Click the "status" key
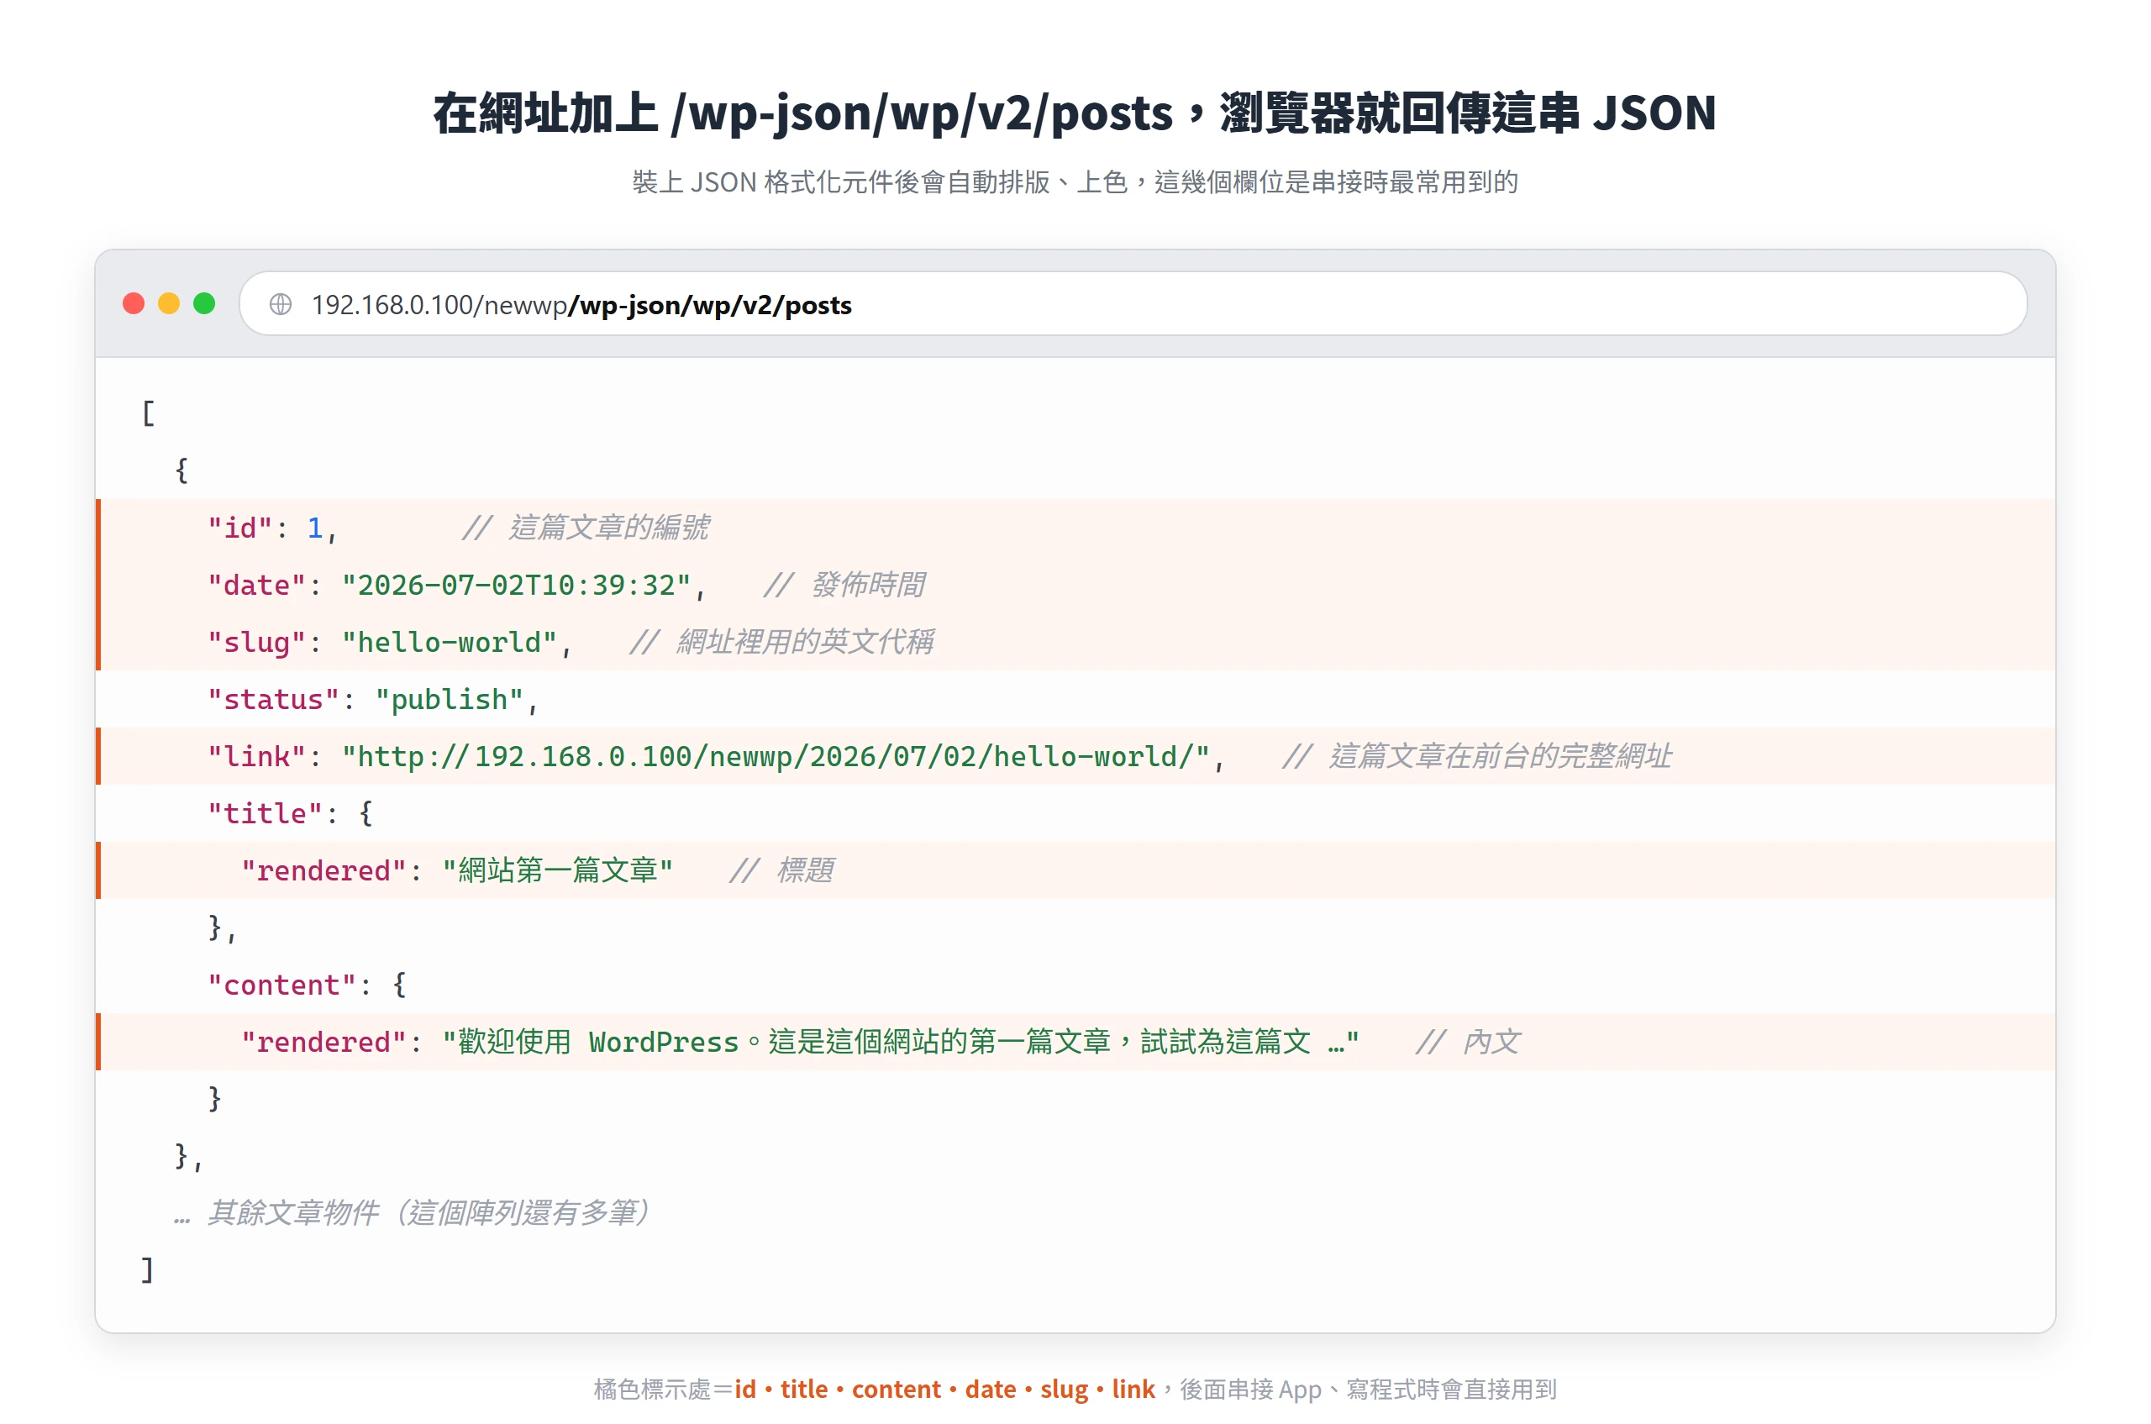2151x1424 pixels. click(x=273, y=699)
